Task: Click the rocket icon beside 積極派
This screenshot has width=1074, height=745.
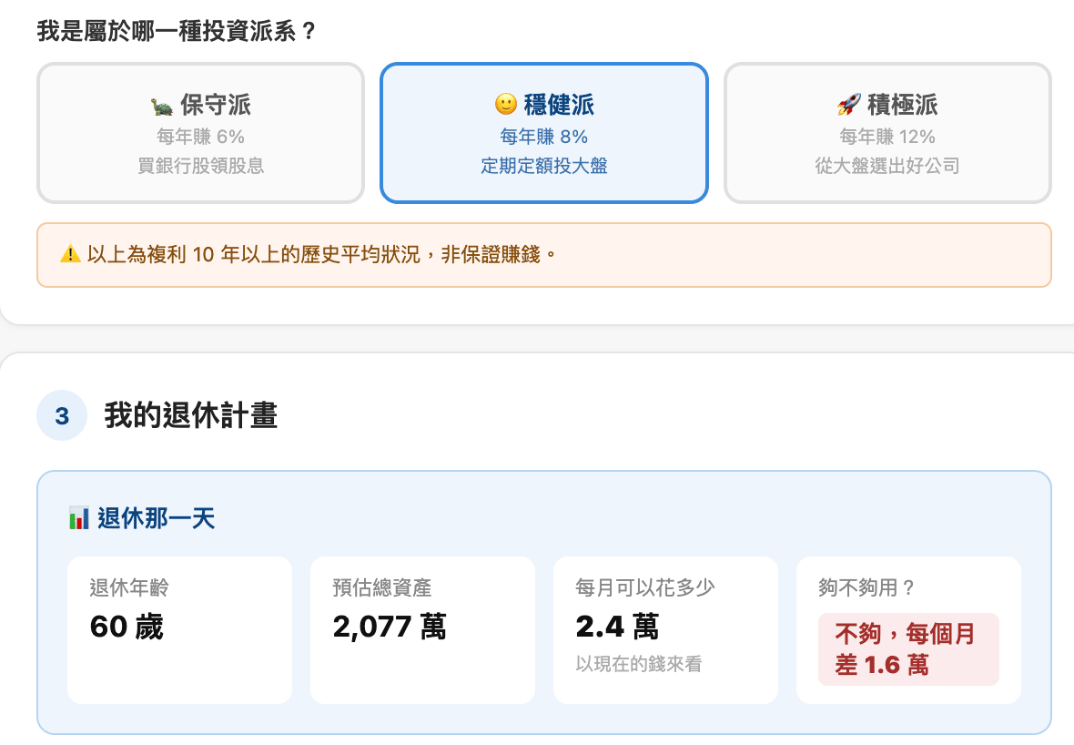Action: coord(848,105)
